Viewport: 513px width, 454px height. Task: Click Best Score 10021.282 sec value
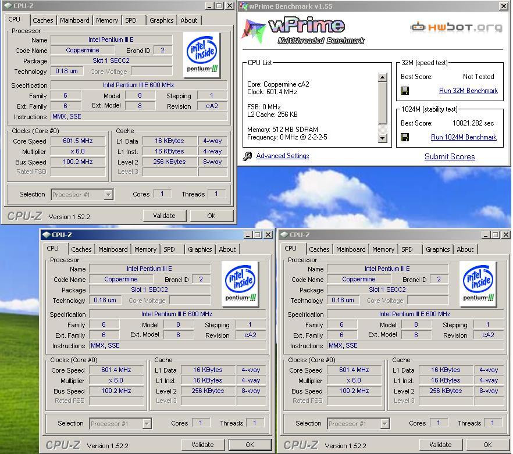tap(473, 123)
